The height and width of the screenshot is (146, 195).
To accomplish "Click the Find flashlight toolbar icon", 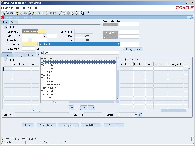I will pyautogui.click(x=8, y=13).
